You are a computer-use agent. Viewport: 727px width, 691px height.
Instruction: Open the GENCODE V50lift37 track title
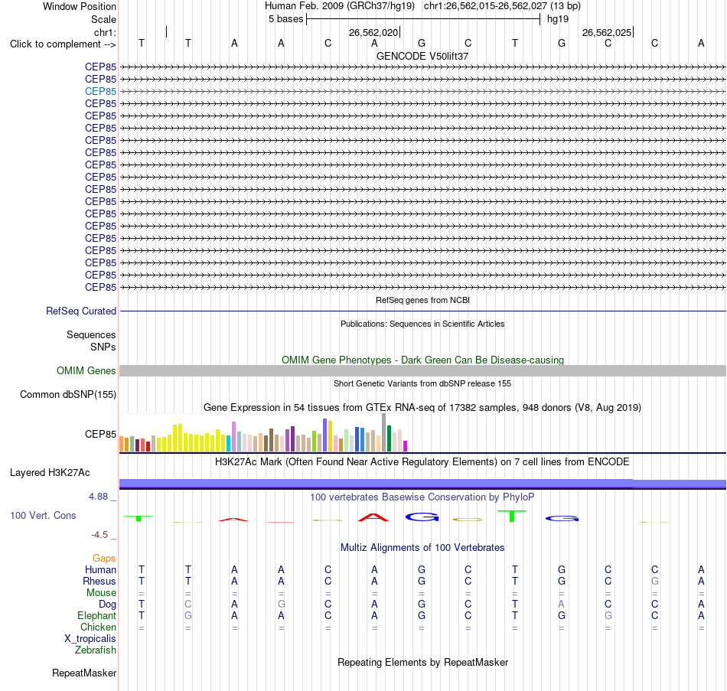pyautogui.click(x=422, y=56)
